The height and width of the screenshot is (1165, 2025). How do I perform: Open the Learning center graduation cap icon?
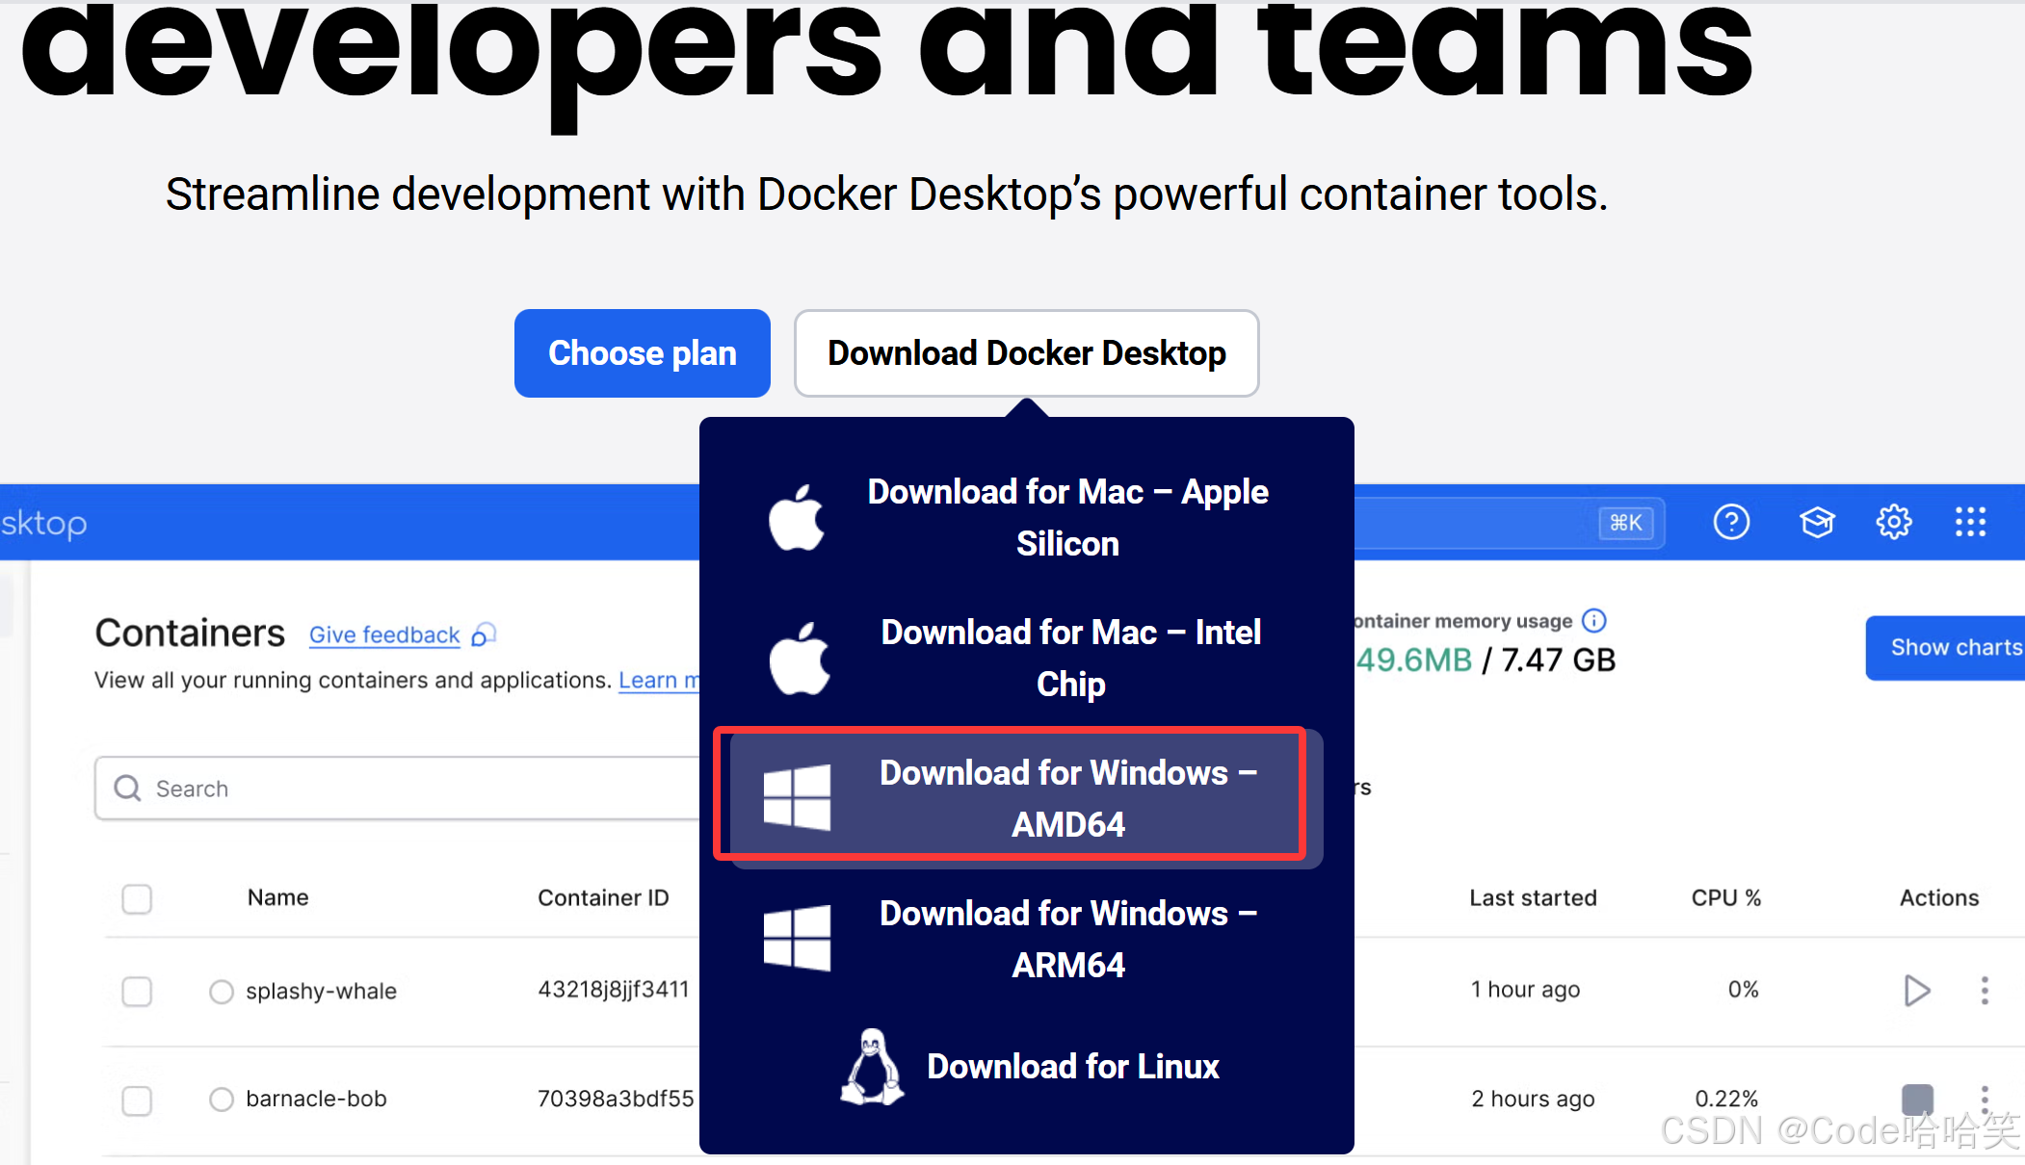pos(1817,523)
